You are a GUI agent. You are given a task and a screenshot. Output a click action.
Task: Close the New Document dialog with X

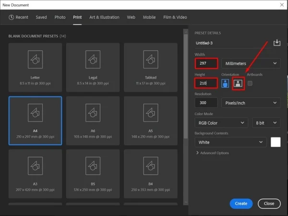(282, 5)
